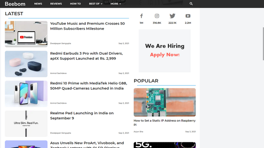Open the How To menu item

click(75, 4)
